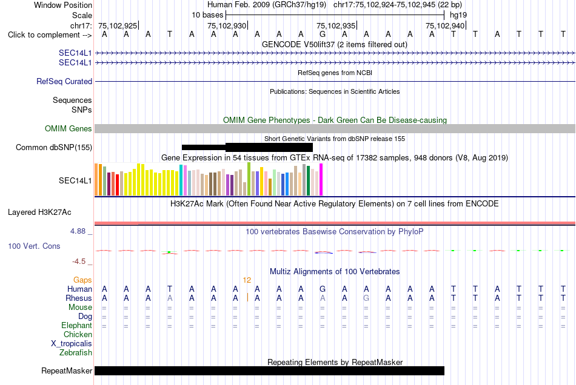Select the 'Zebrafish' alignment row label

pyautogui.click(x=76, y=352)
